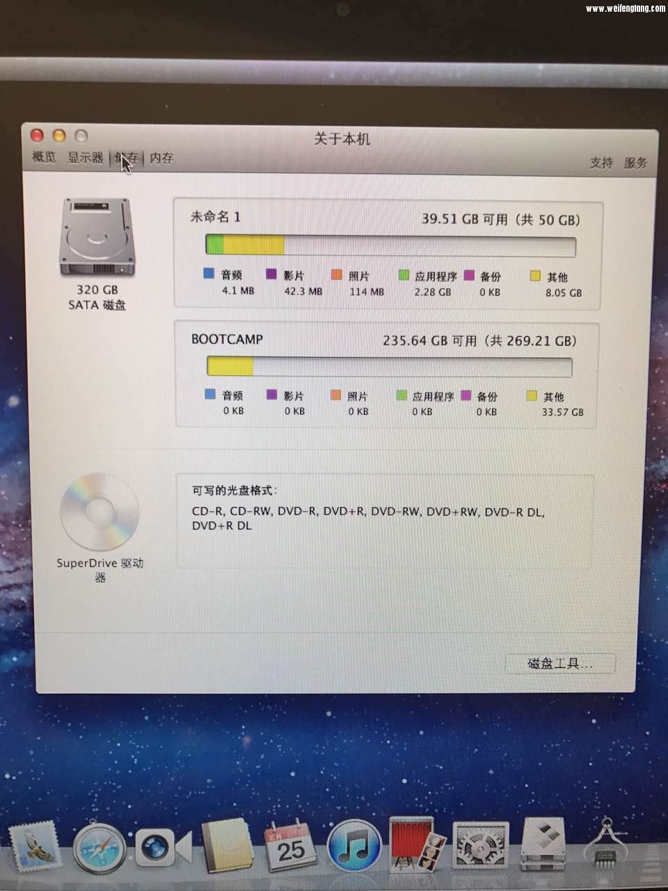This screenshot has height=891, width=668.
Task: Click the SuperDrive disc icon
Action: [x=100, y=513]
